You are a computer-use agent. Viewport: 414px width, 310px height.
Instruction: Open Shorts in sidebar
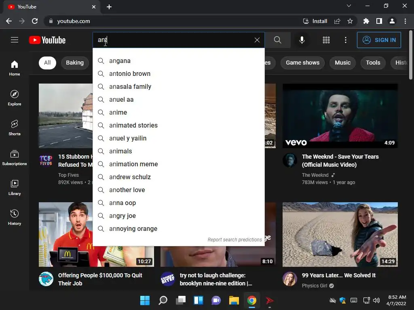tap(15, 128)
